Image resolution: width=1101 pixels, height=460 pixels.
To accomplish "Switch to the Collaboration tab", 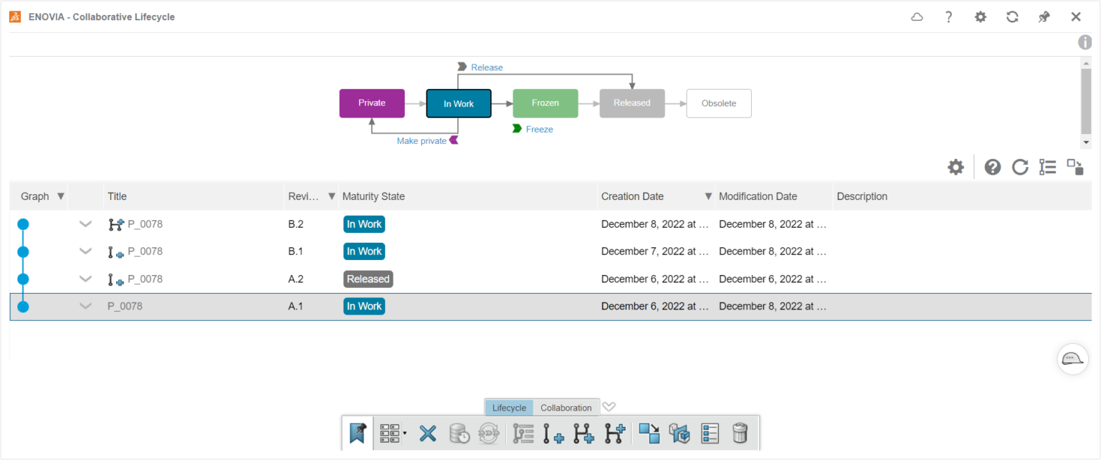I will point(566,408).
